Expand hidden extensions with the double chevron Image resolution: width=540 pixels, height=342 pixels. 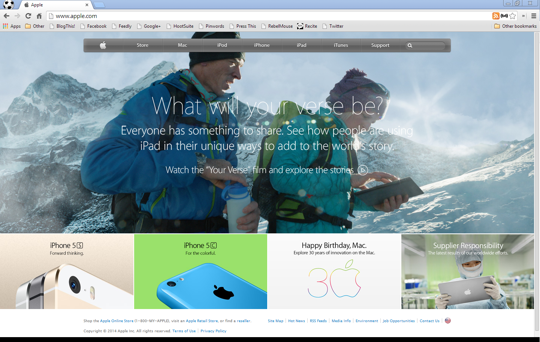pos(524,16)
